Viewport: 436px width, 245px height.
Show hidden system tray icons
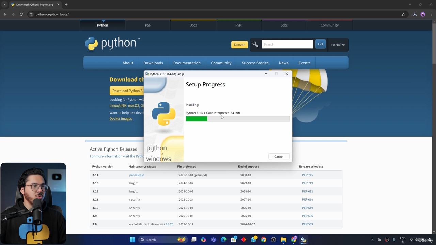tap(372, 240)
